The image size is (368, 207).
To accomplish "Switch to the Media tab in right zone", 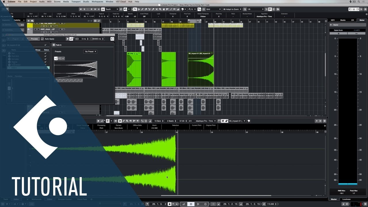I will click(x=343, y=20).
